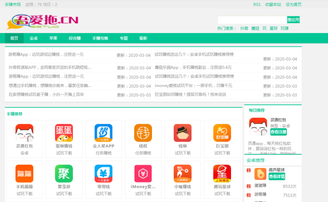Open article imoney爱钱试玩平台
The height and width of the screenshot is (202, 328).
[x=194, y=85]
